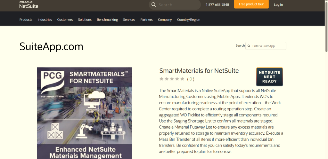Image resolution: width=328 pixels, height=159 pixels.
Task: Click the second rating star
Action: pos(167,79)
